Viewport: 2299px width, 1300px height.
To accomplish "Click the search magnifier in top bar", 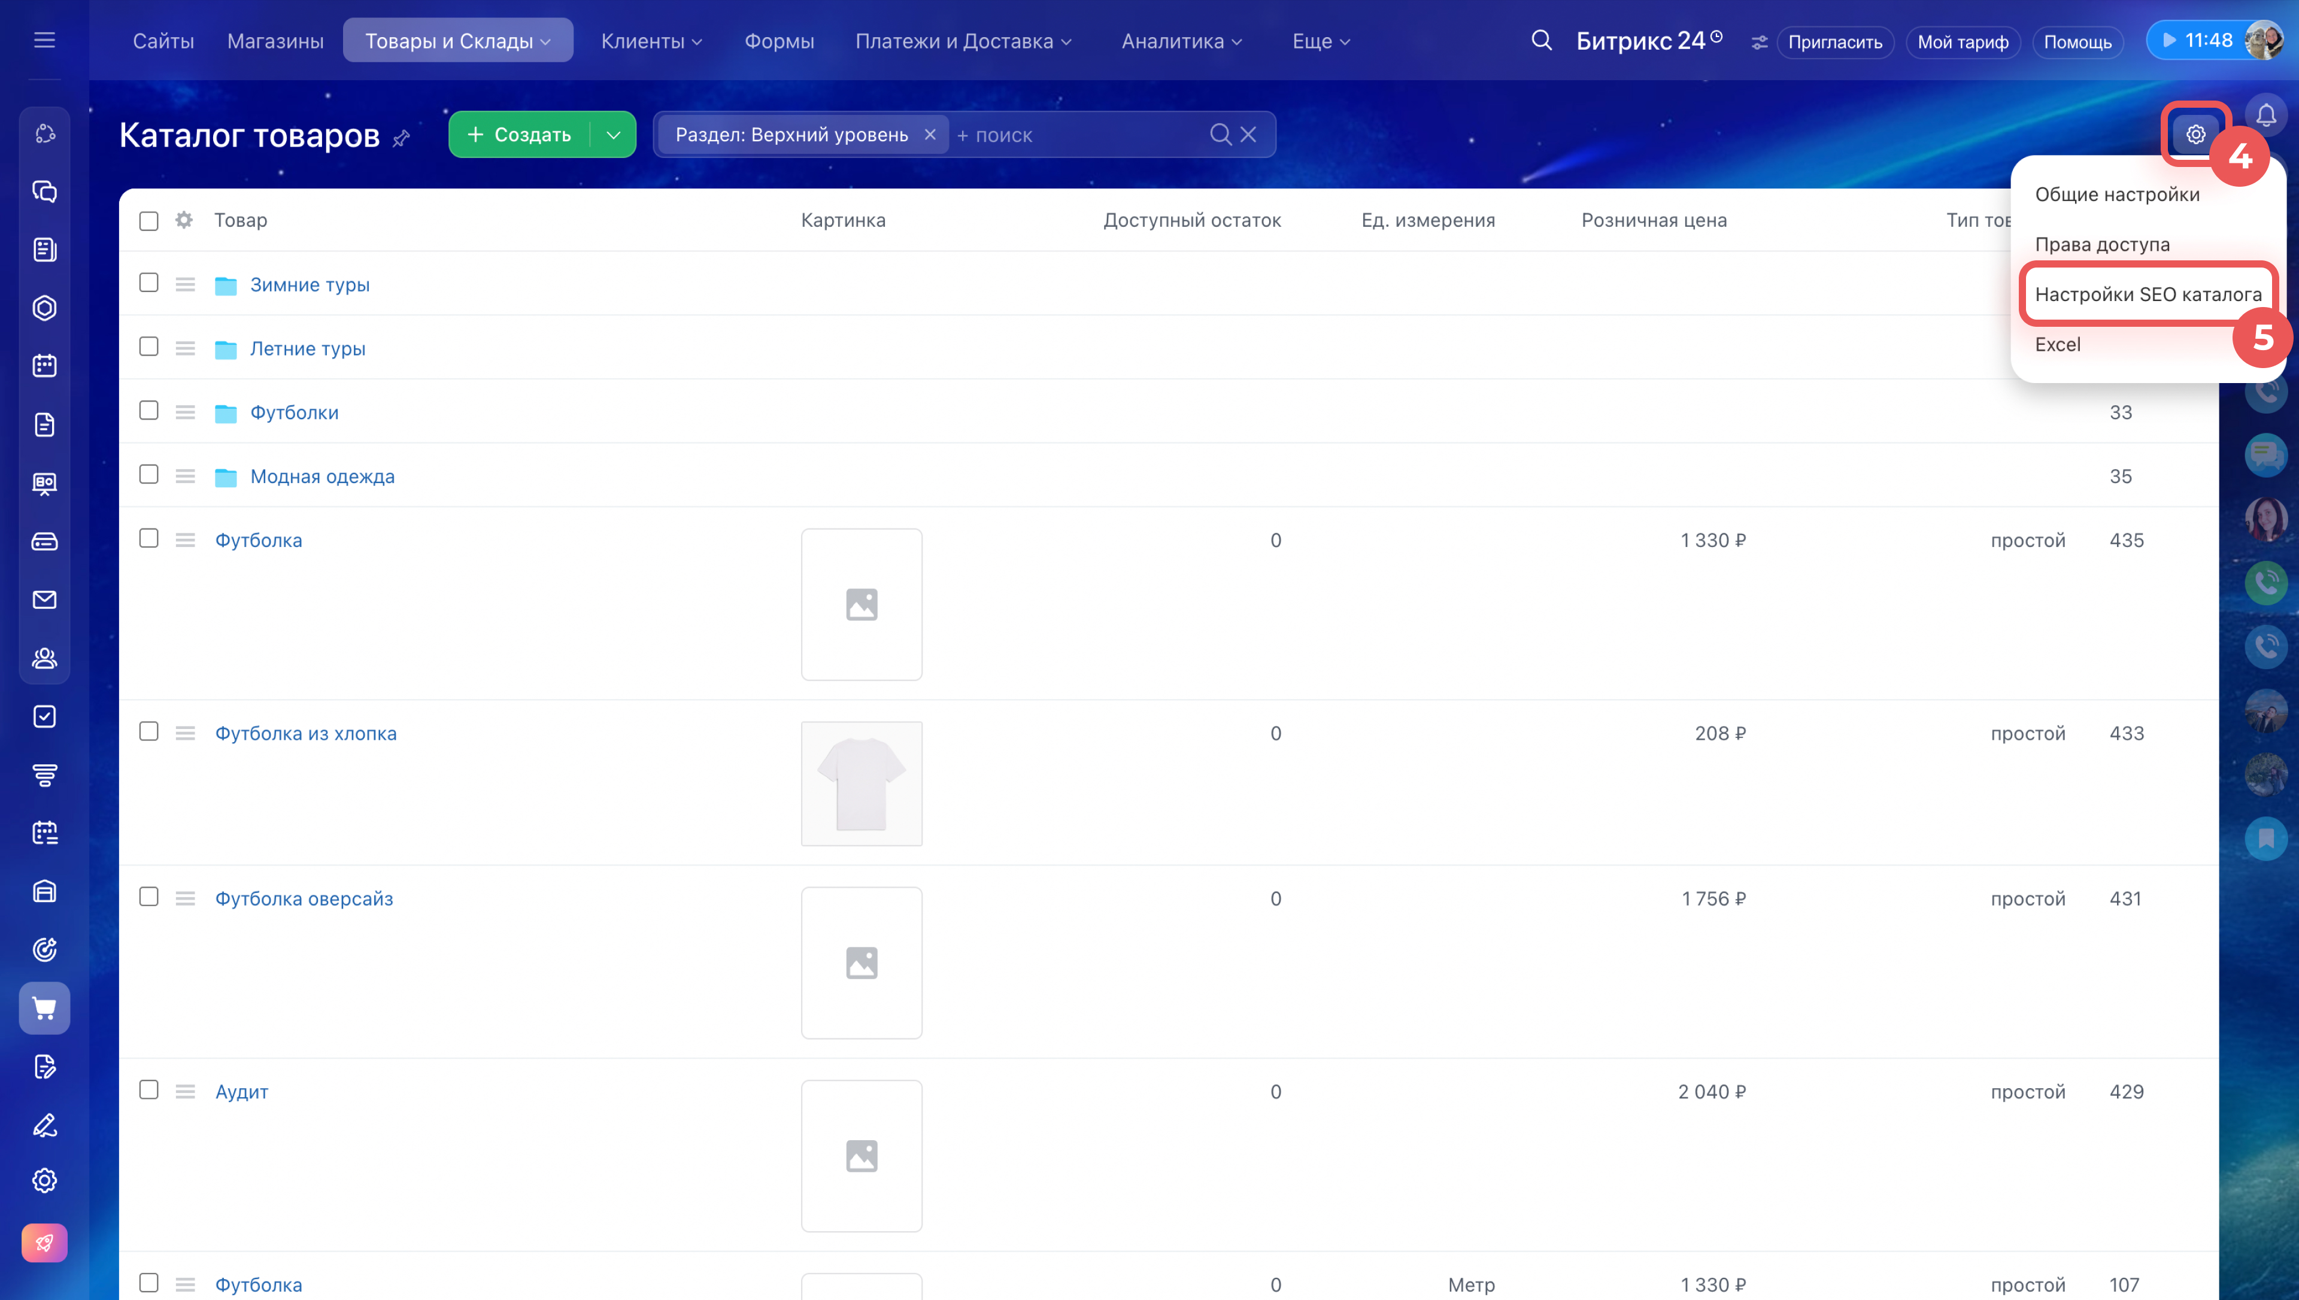I will pos(1541,41).
